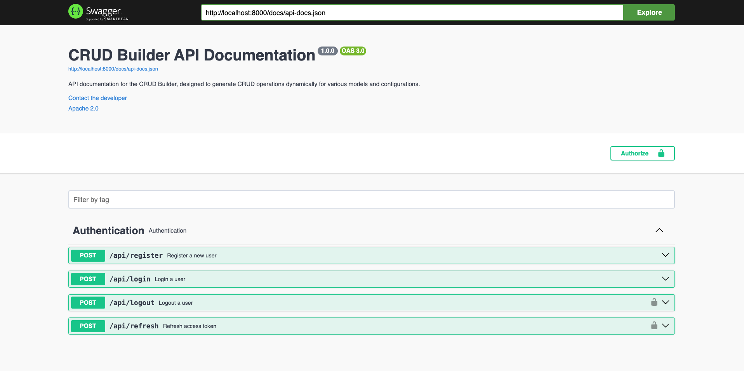744x371 pixels.
Task: Click the /api/register path text
Action: pyautogui.click(x=136, y=255)
